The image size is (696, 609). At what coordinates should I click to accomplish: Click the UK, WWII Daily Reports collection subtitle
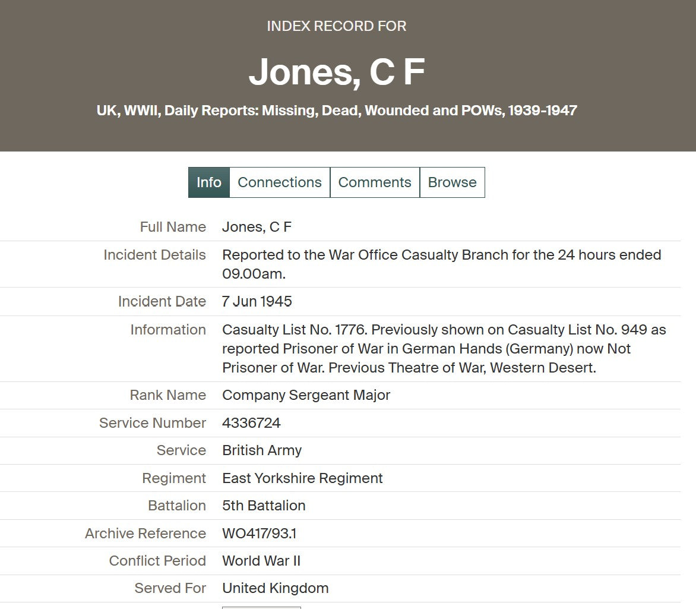336,111
